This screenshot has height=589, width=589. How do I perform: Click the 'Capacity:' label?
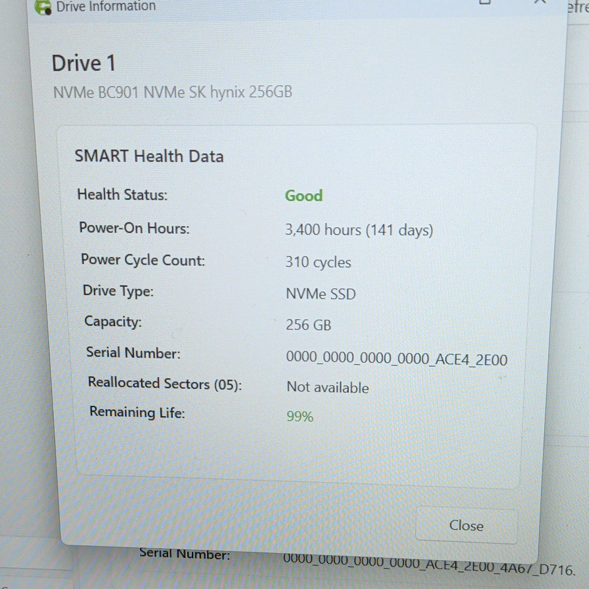click(x=113, y=321)
